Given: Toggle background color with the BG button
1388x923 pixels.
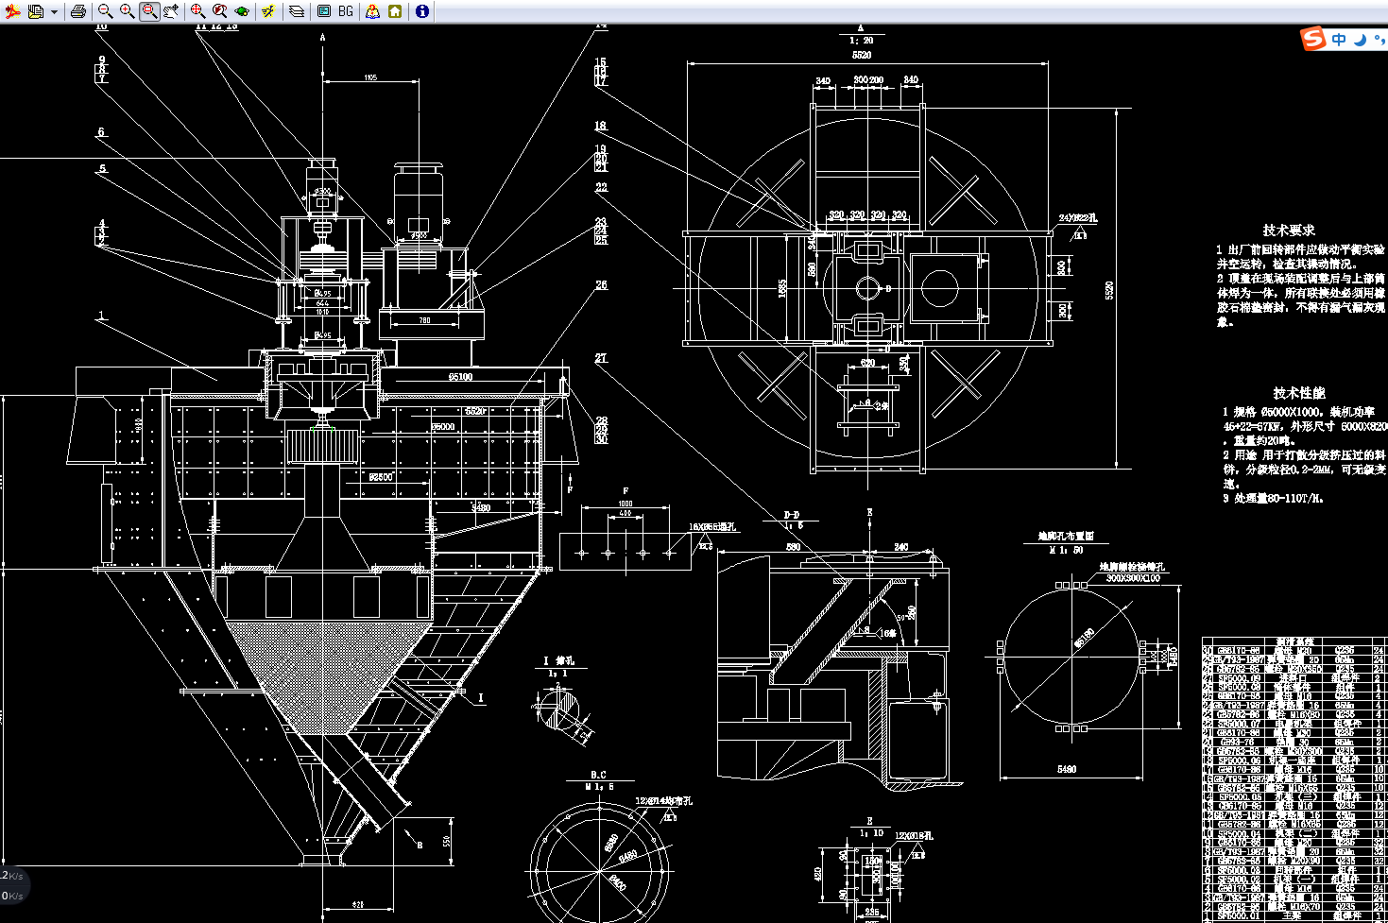Looking at the screenshot, I should pos(346,11).
